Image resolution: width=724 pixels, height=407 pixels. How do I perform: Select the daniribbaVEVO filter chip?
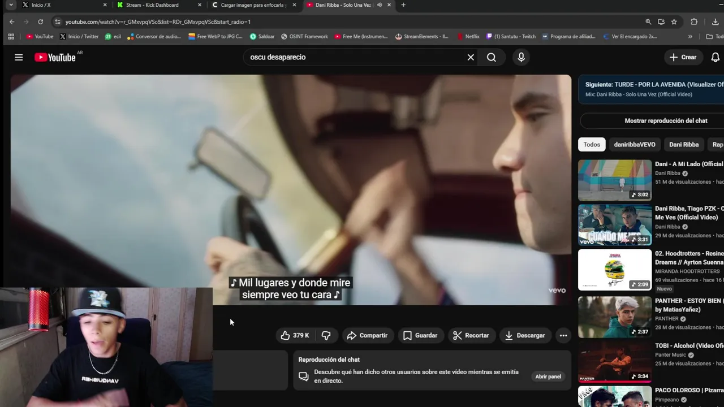tap(635, 144)
